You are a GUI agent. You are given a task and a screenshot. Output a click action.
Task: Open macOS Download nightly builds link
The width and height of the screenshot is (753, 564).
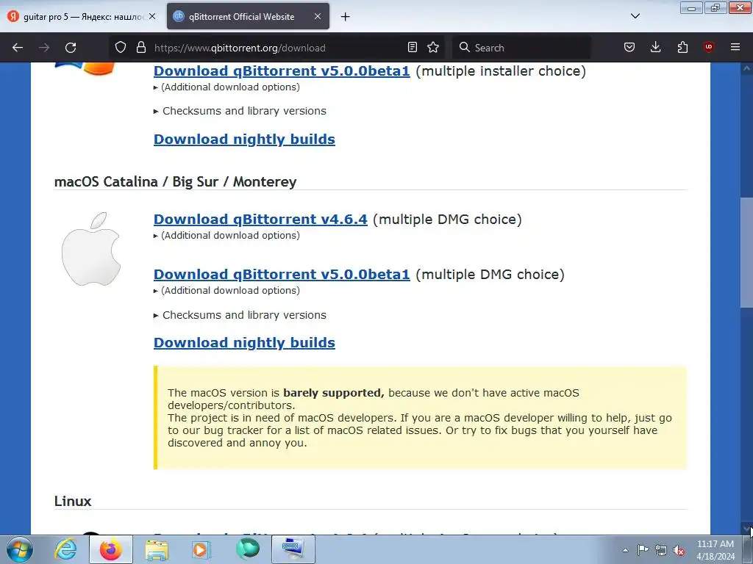click(244, 342)
